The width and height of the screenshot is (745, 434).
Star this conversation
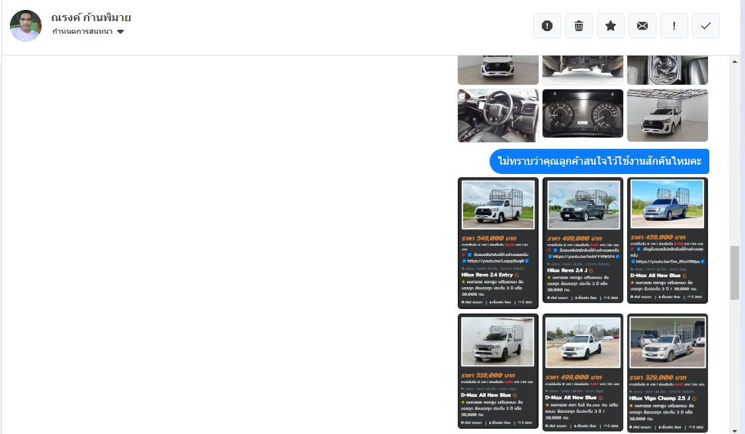click(611, 26)
